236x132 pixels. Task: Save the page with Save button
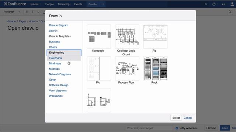225,128
